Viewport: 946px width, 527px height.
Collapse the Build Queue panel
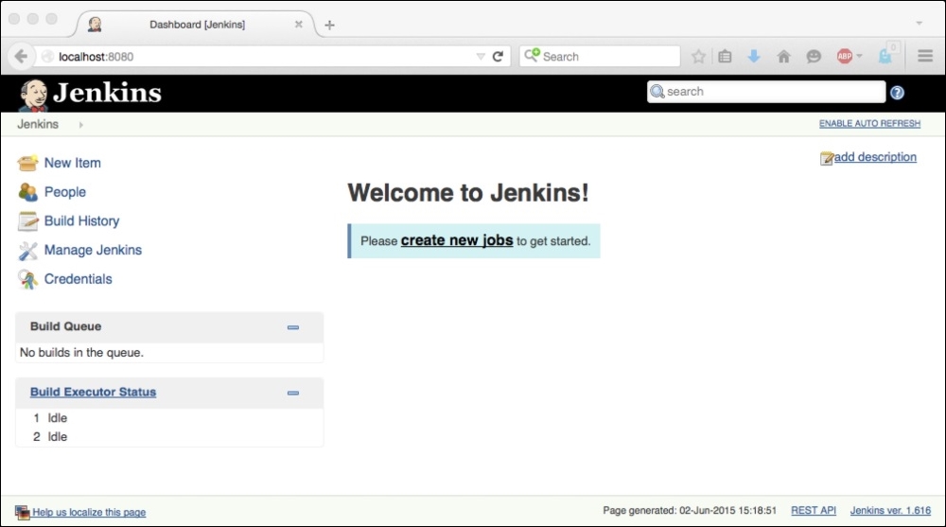click(293, 327)
